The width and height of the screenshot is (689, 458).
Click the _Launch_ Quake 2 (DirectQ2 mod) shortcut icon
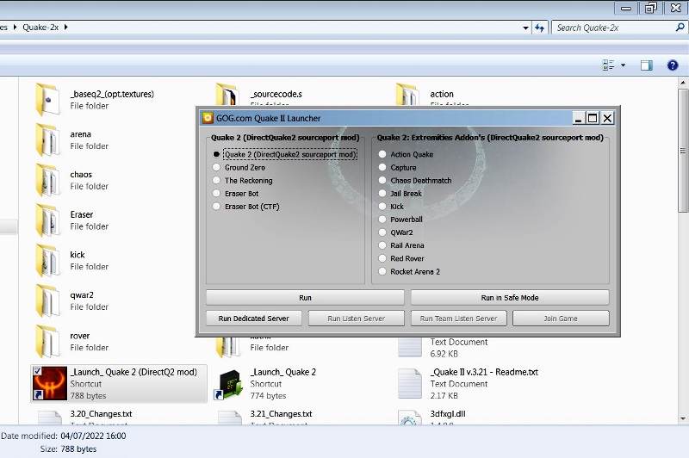tap(50, 383)
